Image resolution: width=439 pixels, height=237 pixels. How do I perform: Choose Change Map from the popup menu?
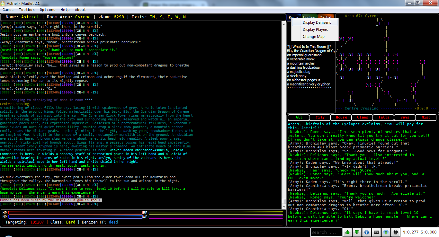tap(315, 37)
